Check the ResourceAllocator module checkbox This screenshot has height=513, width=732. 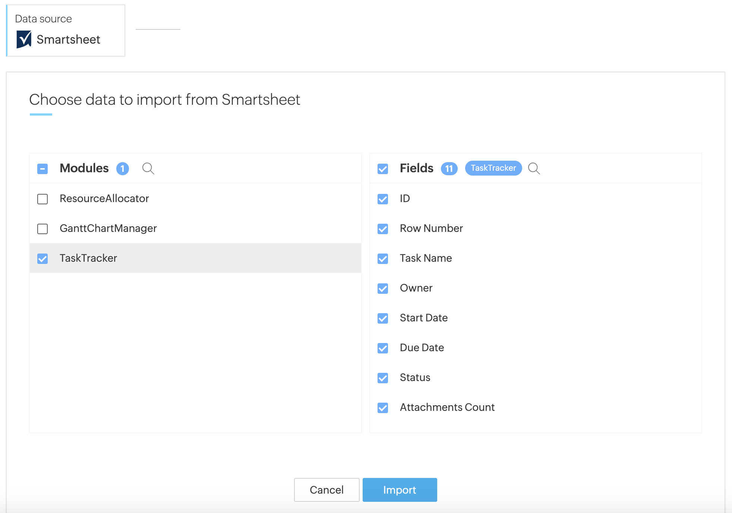pyautogui.click(x=42, y=199)
